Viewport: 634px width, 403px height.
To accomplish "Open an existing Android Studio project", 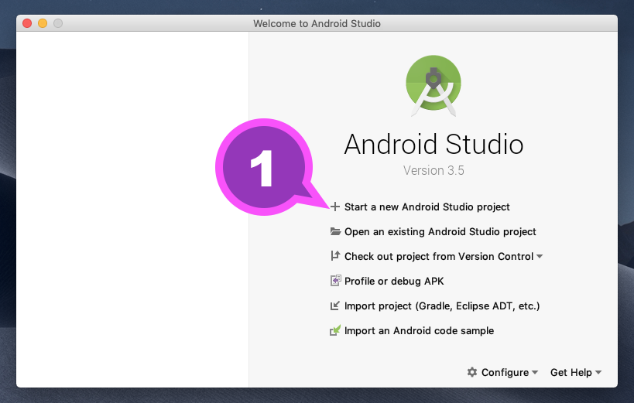I will (x=440, y=231).
